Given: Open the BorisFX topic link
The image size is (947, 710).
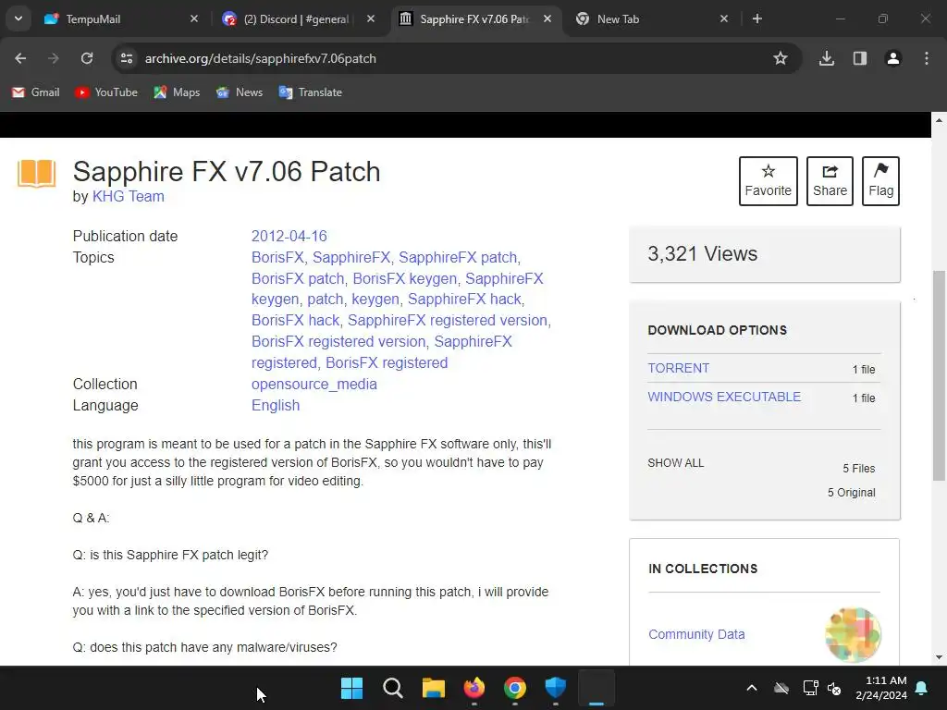Looking at the screenshot, I should pos(277,257).
